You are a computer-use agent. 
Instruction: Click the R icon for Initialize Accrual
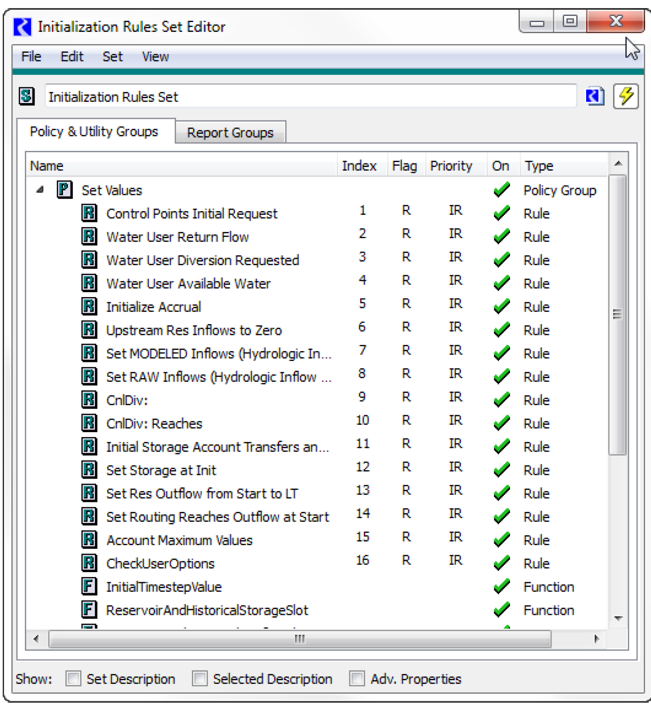pos(89,307)
